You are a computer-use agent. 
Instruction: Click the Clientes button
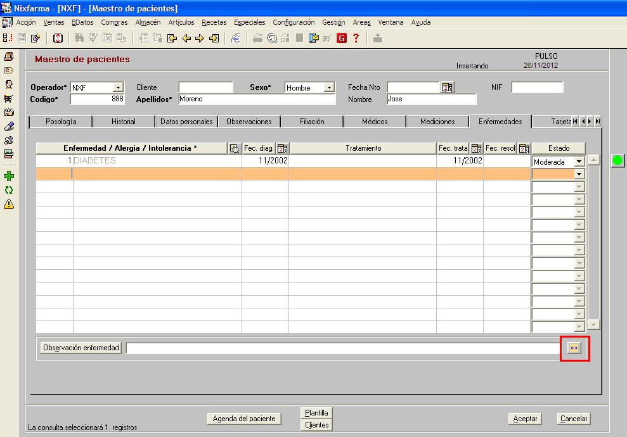tap(316, 425)
